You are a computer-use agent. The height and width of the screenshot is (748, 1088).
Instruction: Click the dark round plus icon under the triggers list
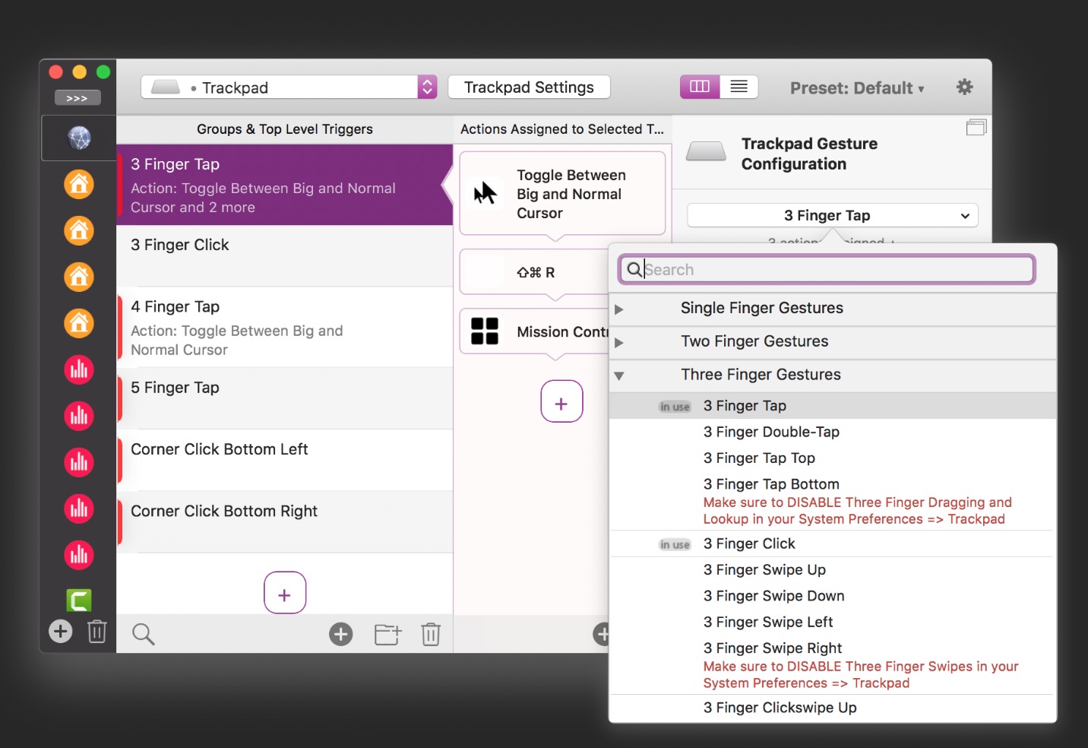[341, 634]
